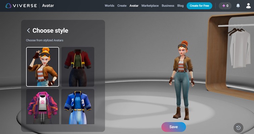
Task: Open the sparkle points balance showing 0
Action: click(x=225, y=6)
